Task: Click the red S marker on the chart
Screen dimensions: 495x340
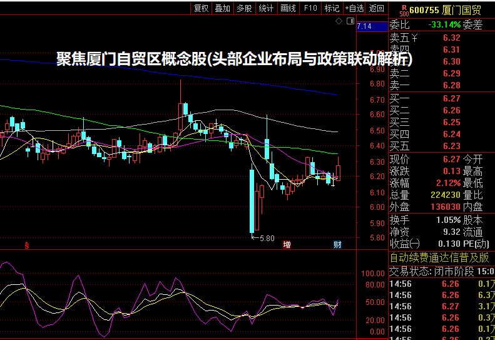Action: 27,245
